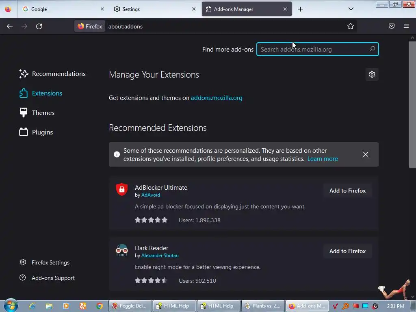Select the Add-ons Manager tab
Viewport: 416px width, 312px height.
pos(247,9)
